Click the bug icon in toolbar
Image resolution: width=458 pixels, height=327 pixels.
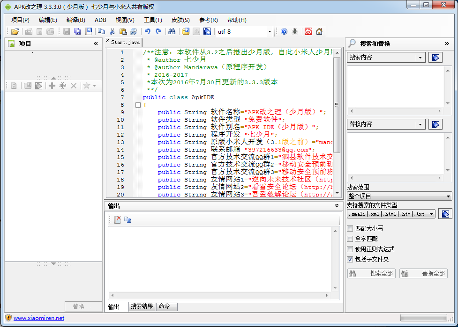tap(295, 31)
